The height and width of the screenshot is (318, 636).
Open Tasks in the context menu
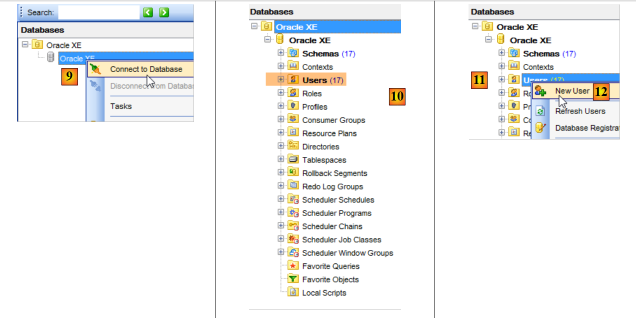pos(121,106)
